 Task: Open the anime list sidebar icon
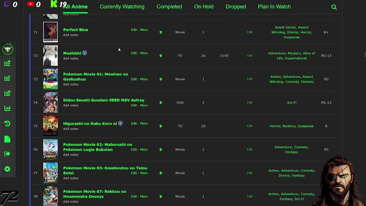tap(7, 78)
